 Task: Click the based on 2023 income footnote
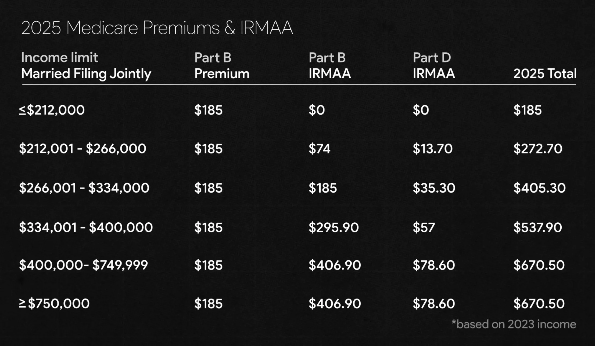(514, 324)
